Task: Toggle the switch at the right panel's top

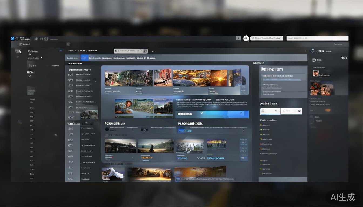Action: pyautogui.click(x=344, y=57)
